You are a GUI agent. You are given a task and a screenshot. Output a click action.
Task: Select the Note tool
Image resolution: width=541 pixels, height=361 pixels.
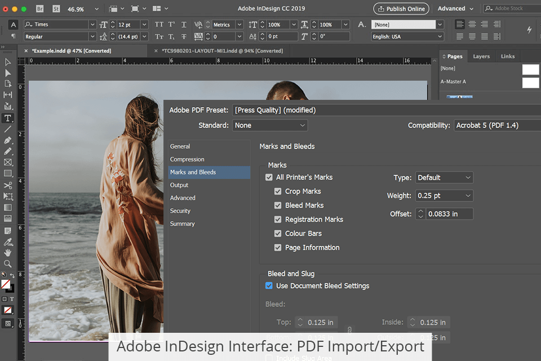pyautogui.click(x=7, y=231)
